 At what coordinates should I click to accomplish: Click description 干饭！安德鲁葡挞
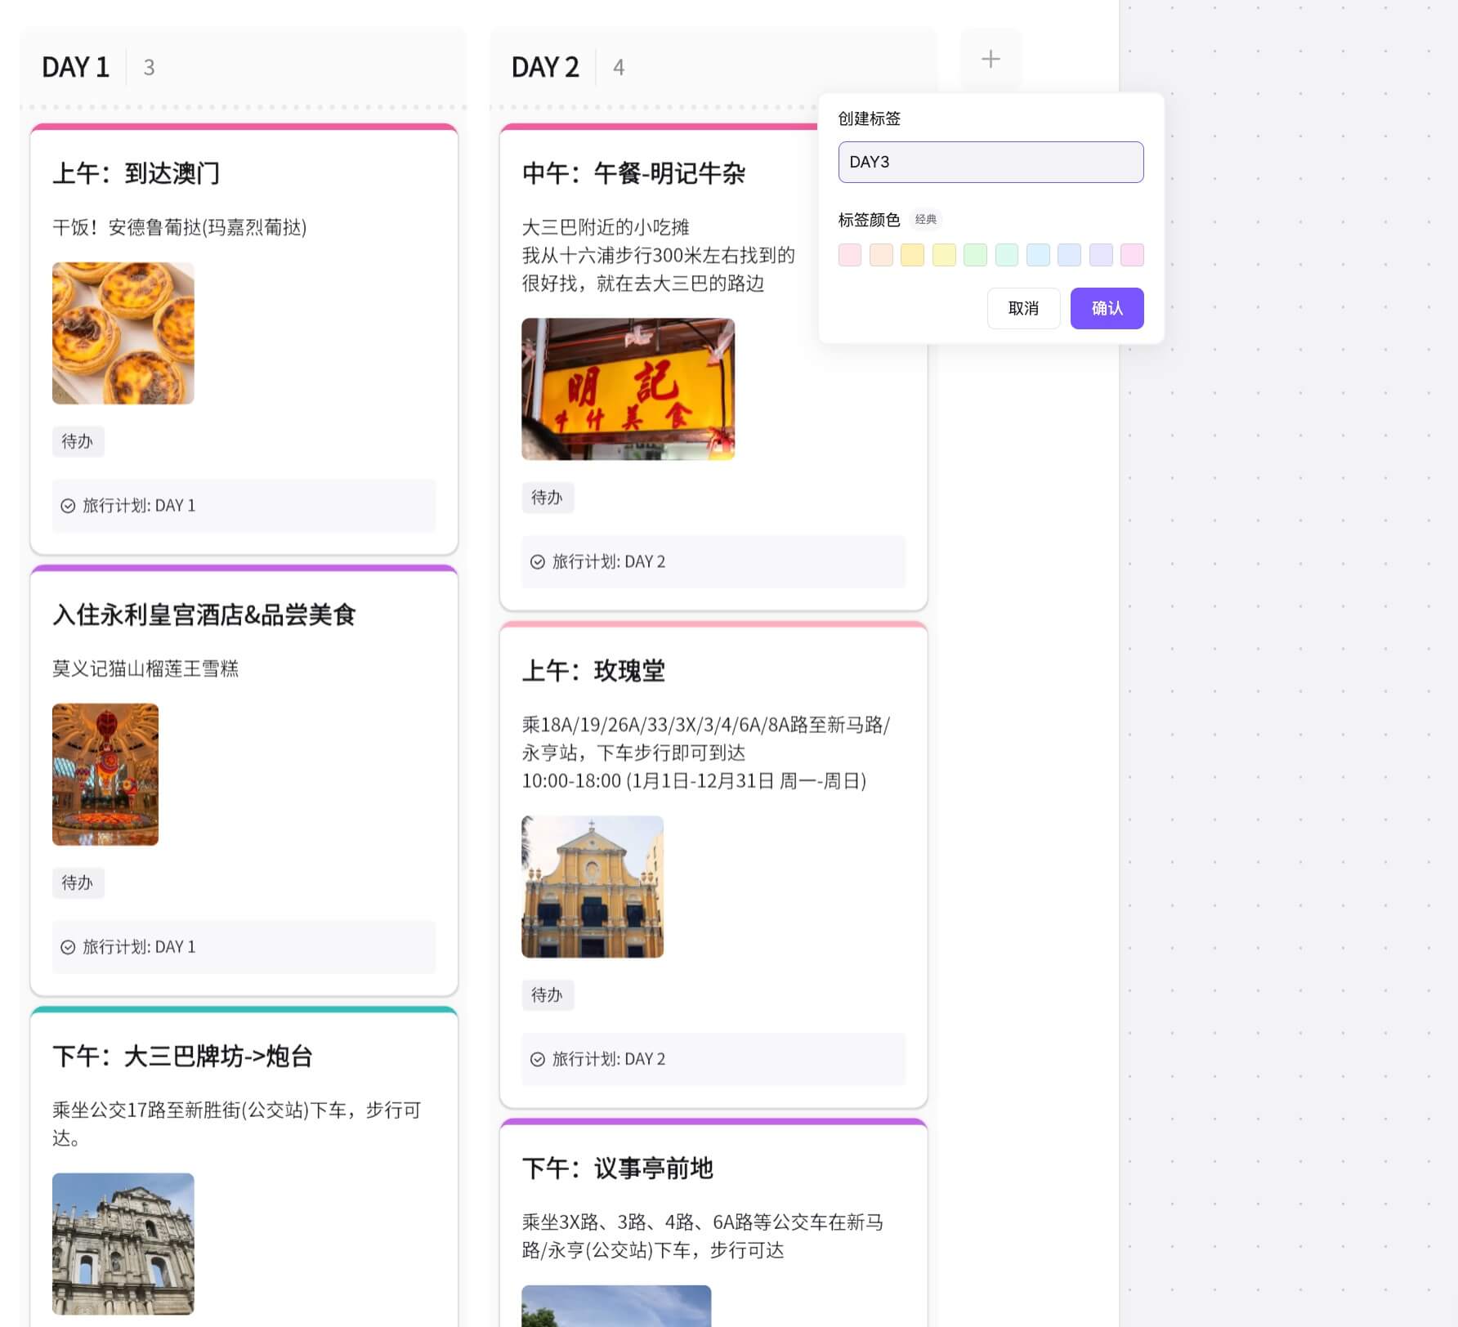point(180,228)
